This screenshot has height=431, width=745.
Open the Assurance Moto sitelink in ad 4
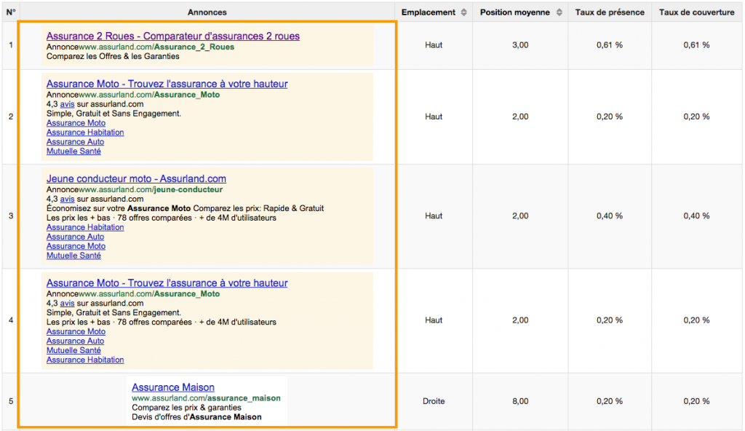[x=76, y=331]
